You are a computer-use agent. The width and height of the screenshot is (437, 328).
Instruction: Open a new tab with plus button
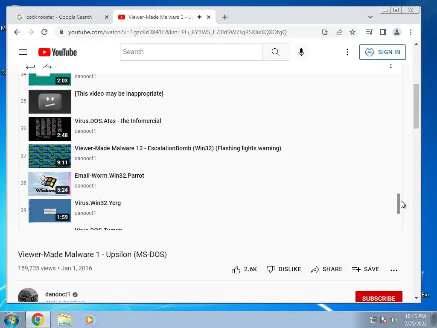click(x=225, y=17)
